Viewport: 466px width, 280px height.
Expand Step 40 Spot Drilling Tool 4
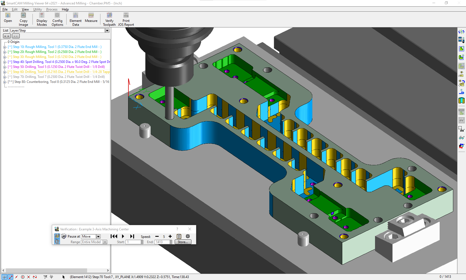pos(5,62)
